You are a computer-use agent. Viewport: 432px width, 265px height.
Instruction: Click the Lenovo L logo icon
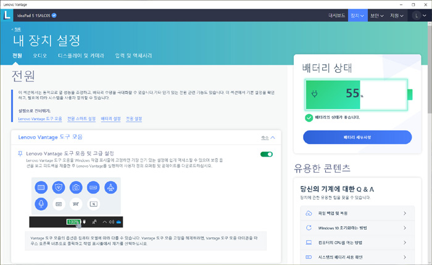[7, 15]
